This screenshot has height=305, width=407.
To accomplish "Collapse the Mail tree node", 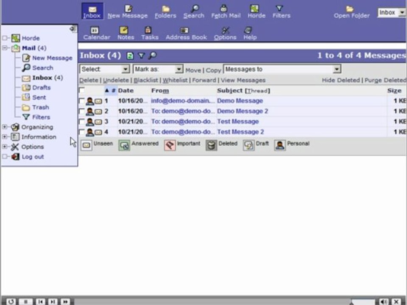I will point(5,48).
